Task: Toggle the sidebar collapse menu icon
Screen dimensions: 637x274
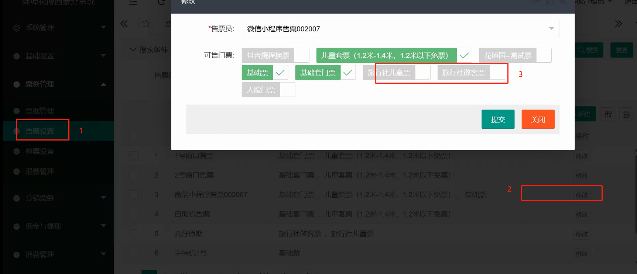Action: tap(133, 3)
